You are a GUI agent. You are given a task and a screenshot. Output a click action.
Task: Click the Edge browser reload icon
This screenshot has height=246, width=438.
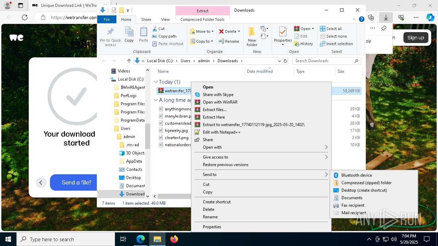coord(25,17)
